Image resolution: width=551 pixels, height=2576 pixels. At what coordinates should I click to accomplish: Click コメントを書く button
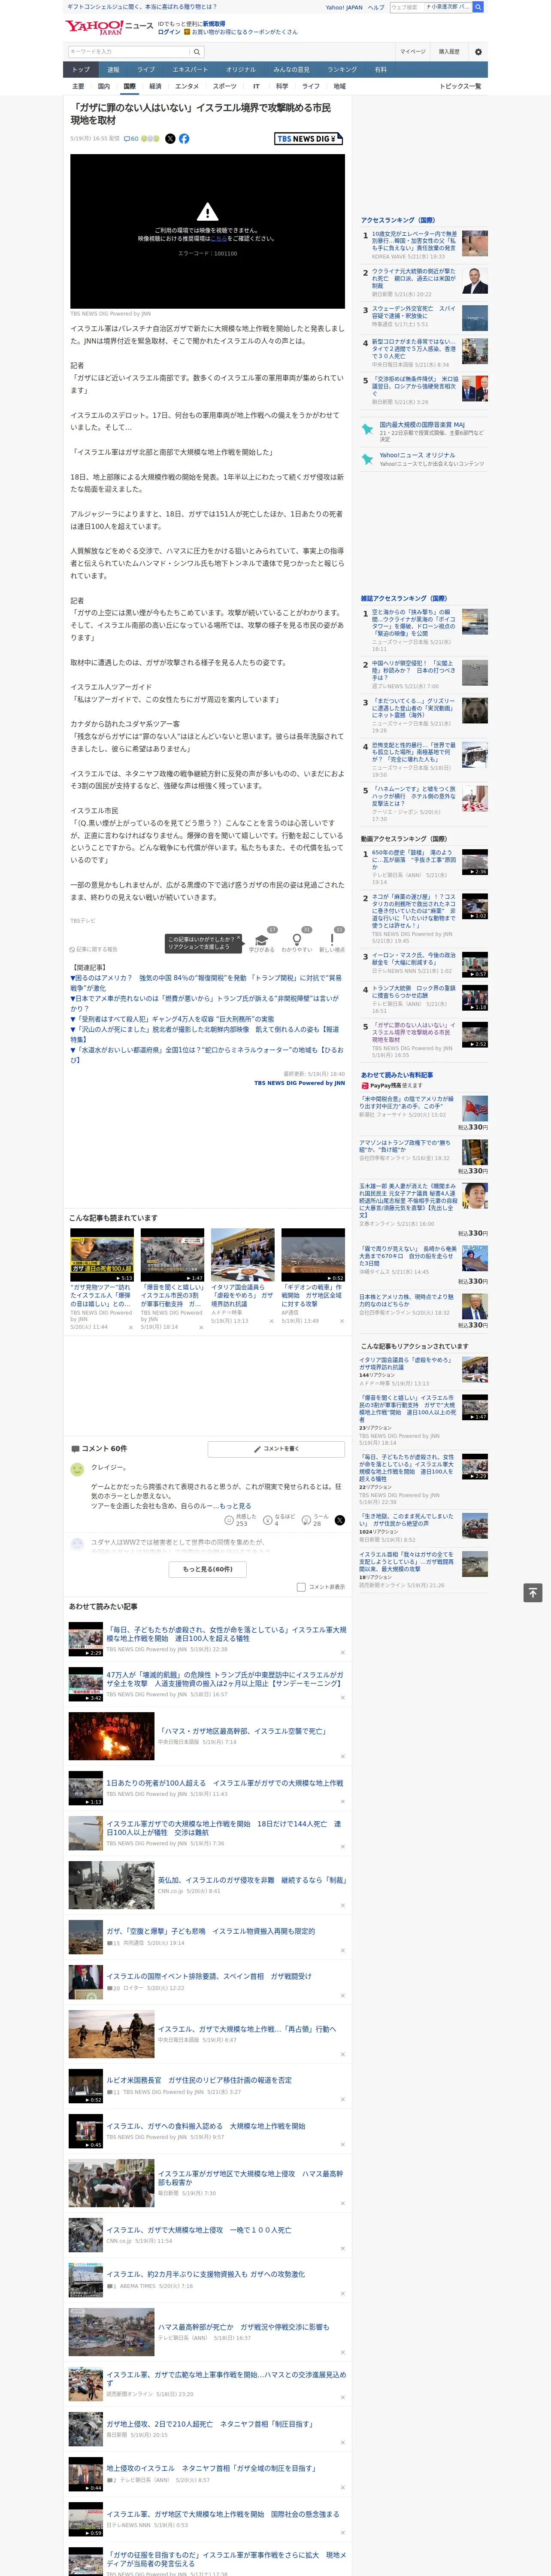coord(276,1448)
